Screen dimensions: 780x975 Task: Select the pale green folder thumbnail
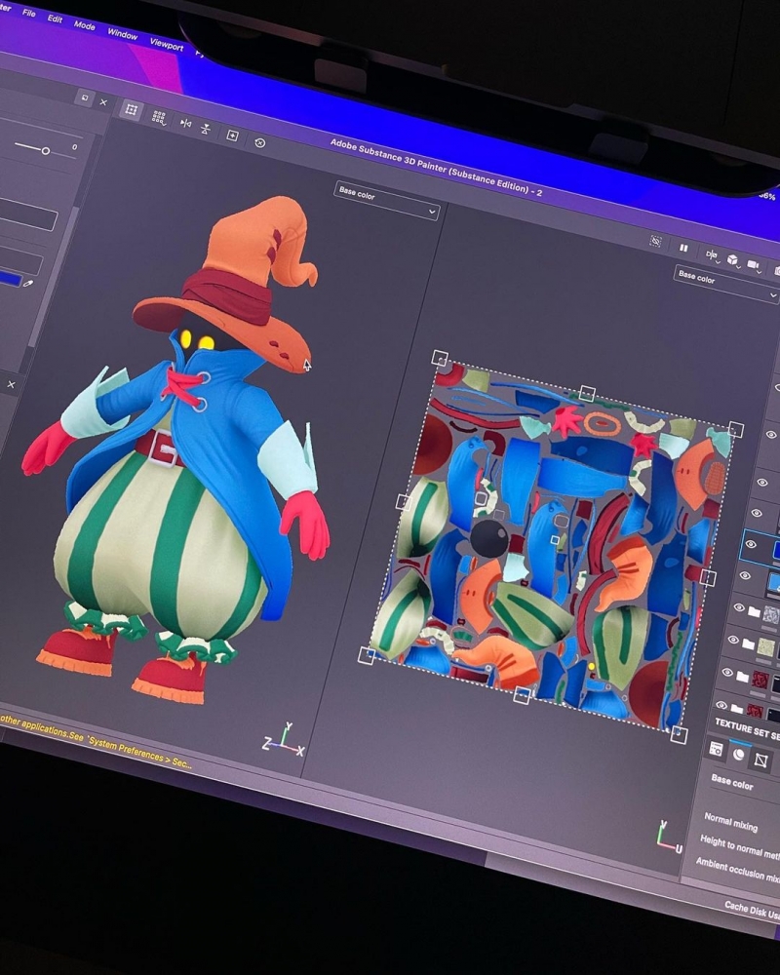pos(765,648)
